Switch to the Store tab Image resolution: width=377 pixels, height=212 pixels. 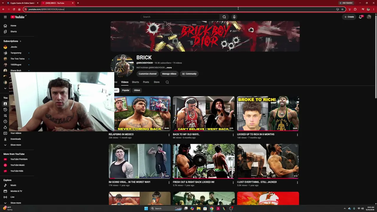[x=157, y=82]
